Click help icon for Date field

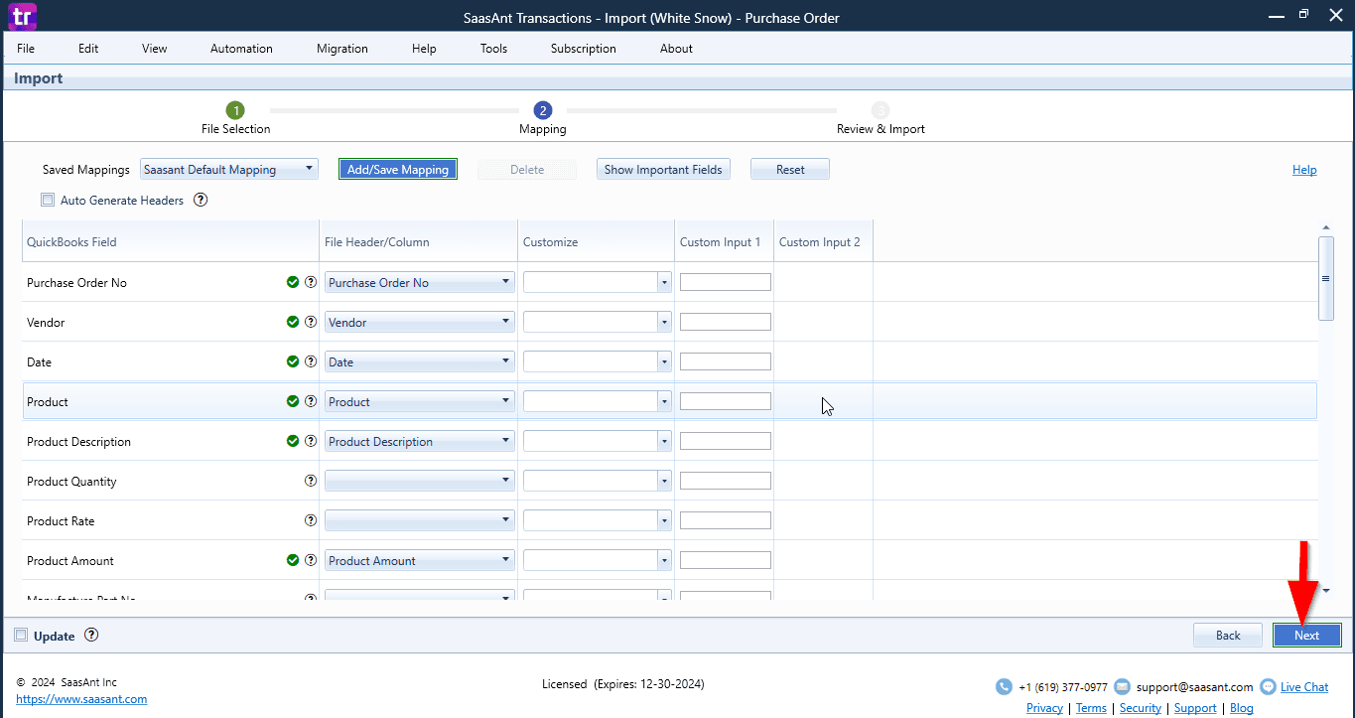pyautogui.click(x=311, y=361)
